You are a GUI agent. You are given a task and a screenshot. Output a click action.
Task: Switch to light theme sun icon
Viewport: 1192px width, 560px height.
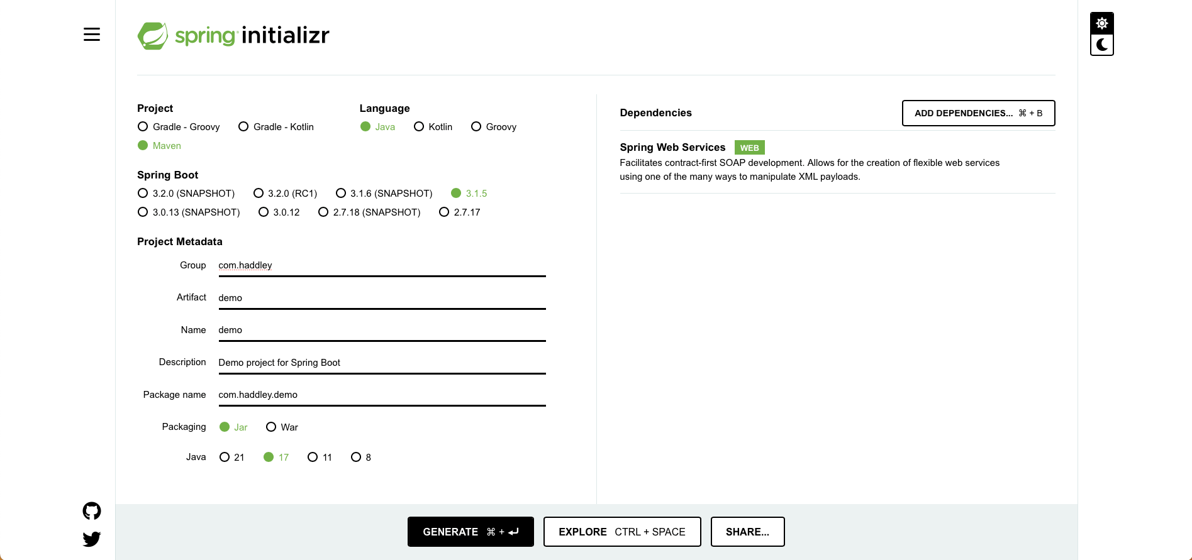point(1101,23)
